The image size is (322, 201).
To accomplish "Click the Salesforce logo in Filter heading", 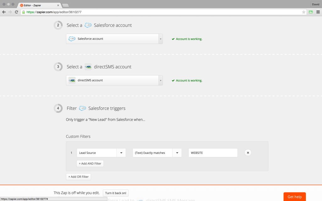I will (83, 108).
